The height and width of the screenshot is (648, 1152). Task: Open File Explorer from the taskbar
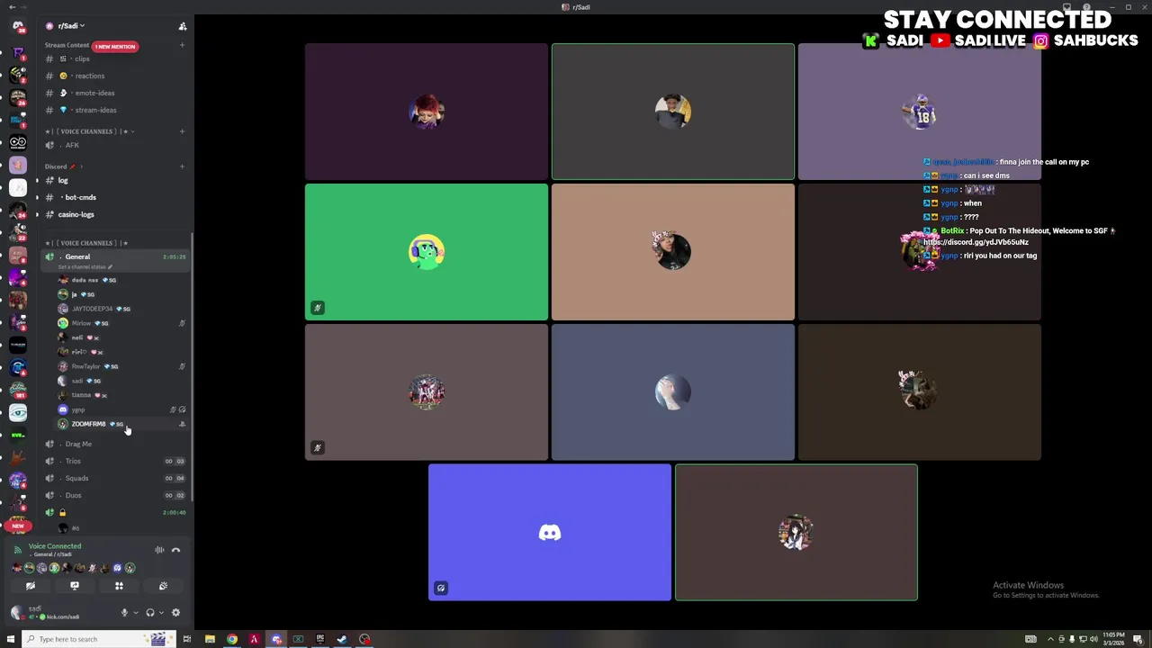pos(210,639)
